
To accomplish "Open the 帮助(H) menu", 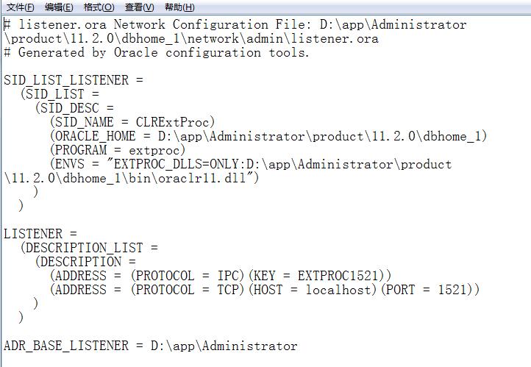I will tap(179, 7).
